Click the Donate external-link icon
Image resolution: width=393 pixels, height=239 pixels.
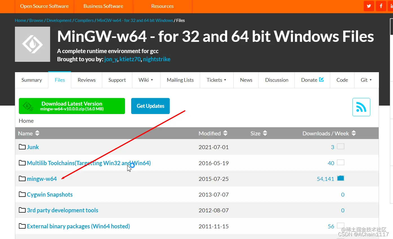321,79
